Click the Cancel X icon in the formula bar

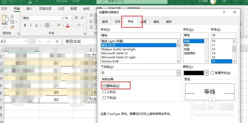40,42
